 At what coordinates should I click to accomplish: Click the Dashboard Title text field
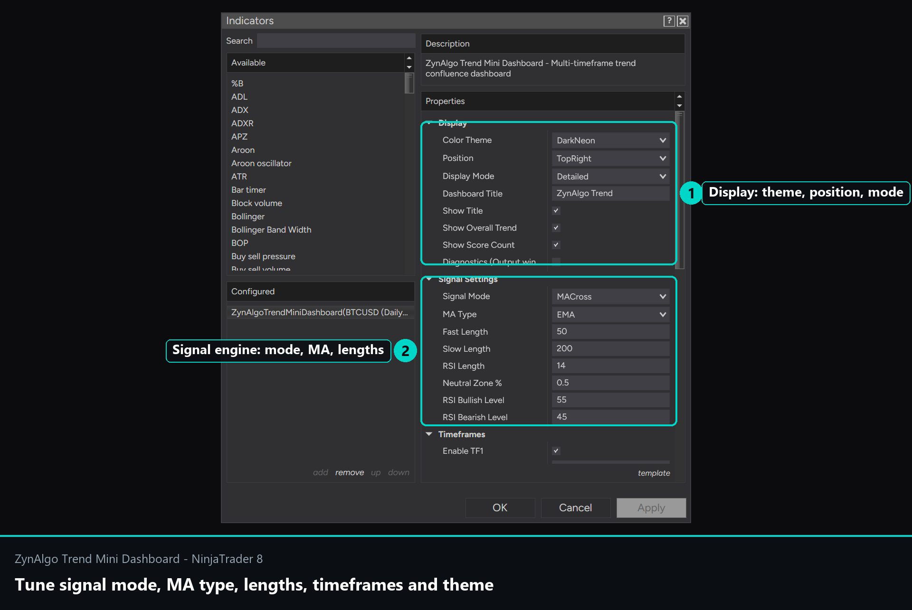coord(610,194)
